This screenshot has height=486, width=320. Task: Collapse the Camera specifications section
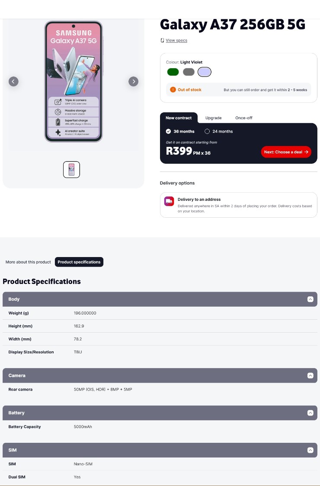pos(310,375)
